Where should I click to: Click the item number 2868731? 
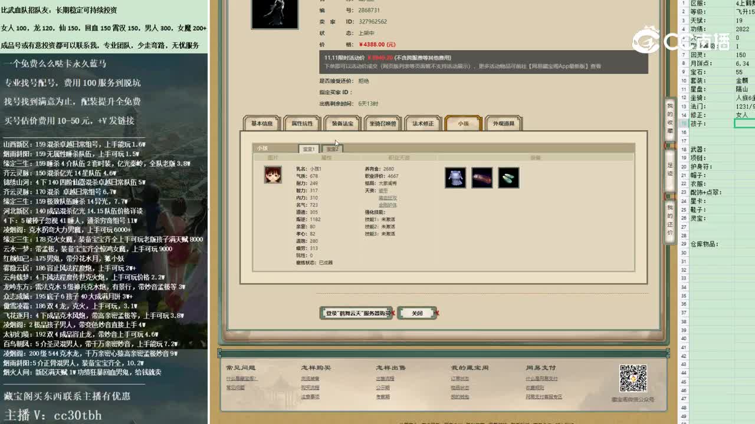369,11
